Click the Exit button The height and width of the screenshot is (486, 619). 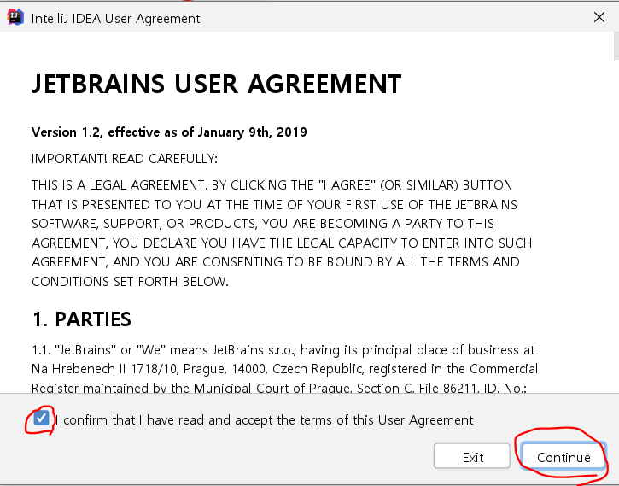[x=472, y=457]
